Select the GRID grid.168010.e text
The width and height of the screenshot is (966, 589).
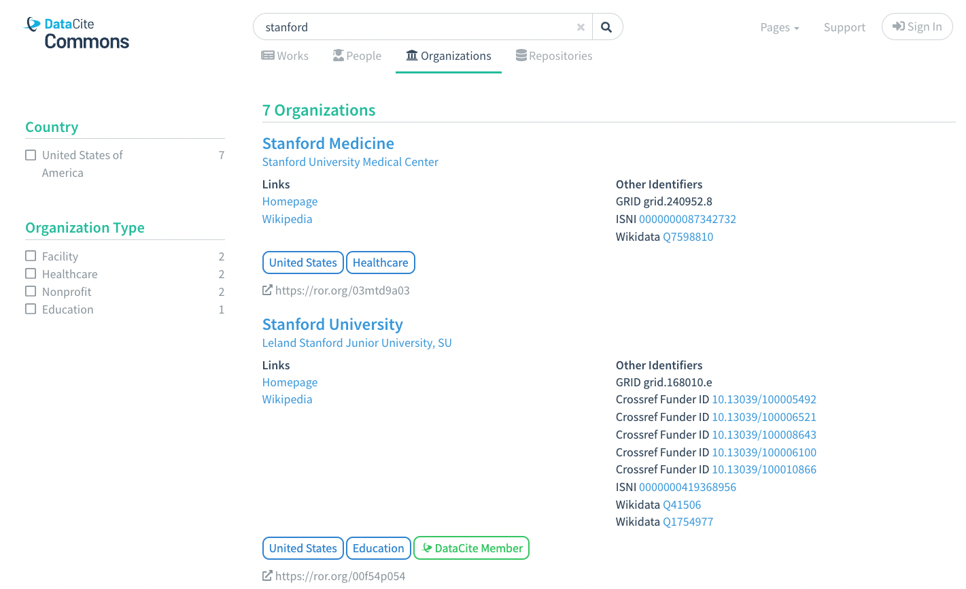(664, 382)
